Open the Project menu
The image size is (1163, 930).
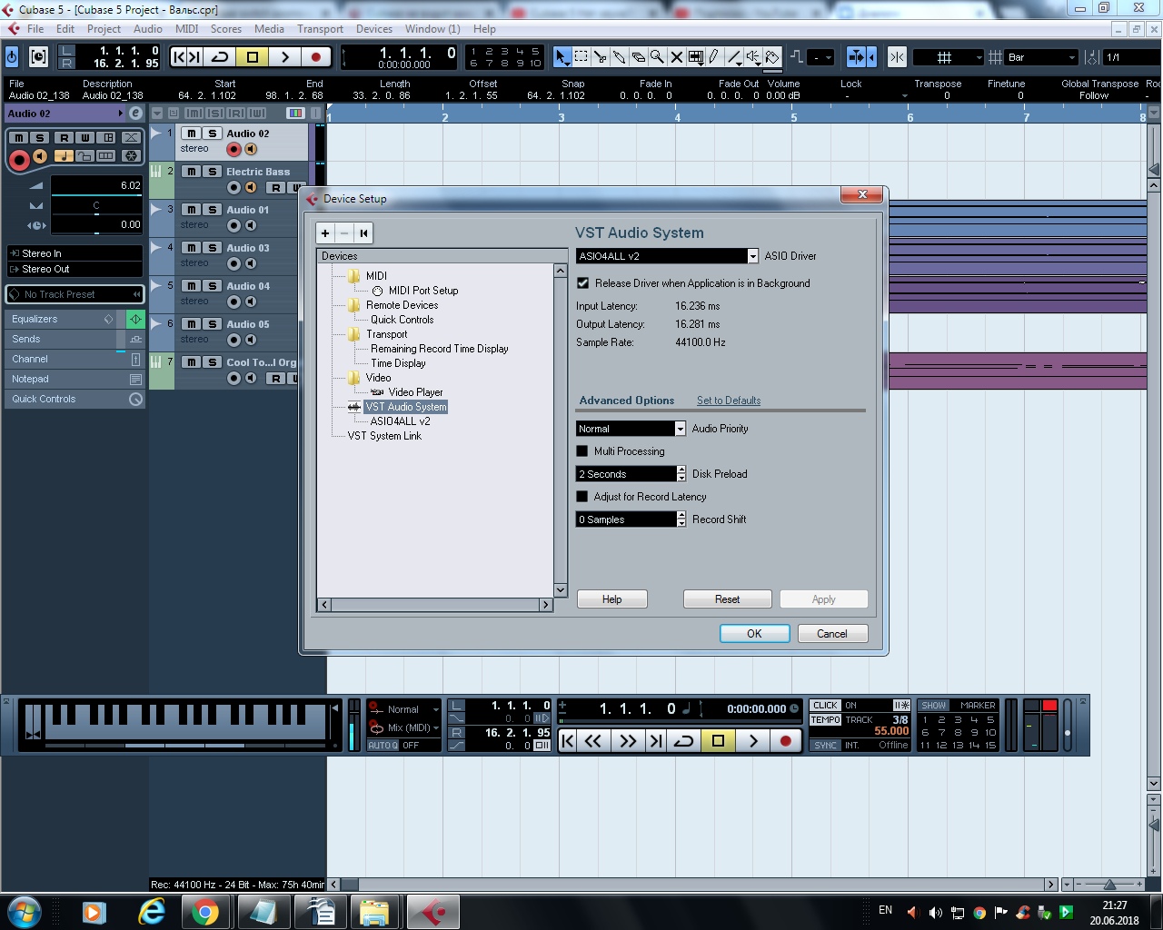104,29
